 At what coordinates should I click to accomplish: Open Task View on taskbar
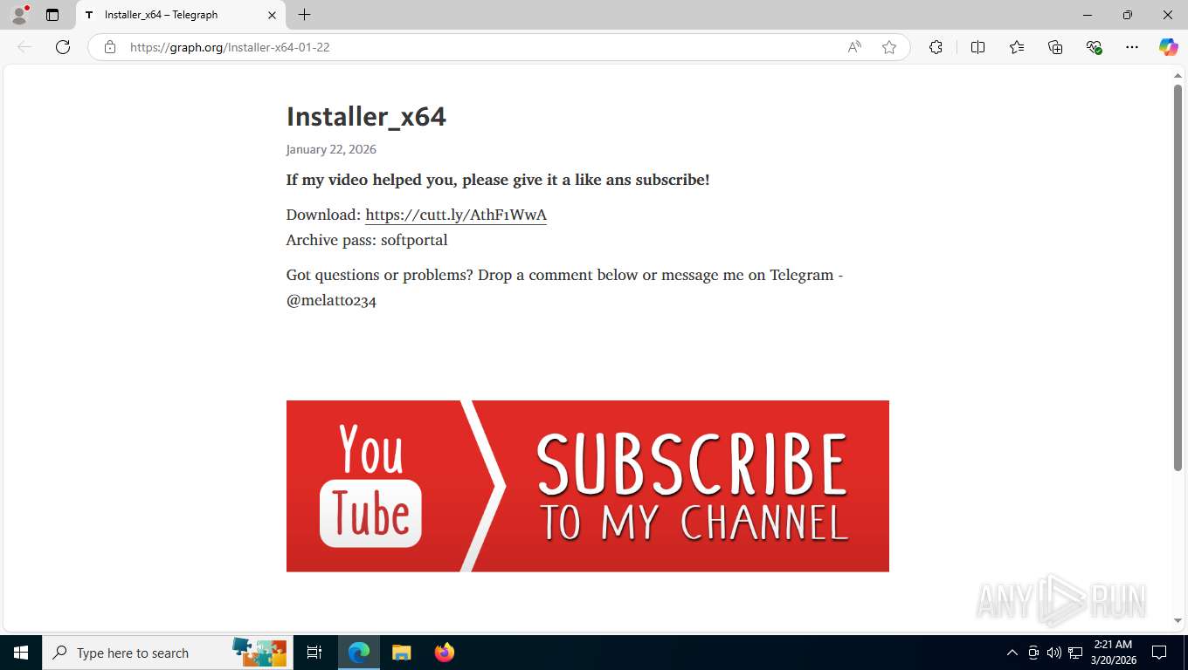pyautogui.click(x=314, y=653)
